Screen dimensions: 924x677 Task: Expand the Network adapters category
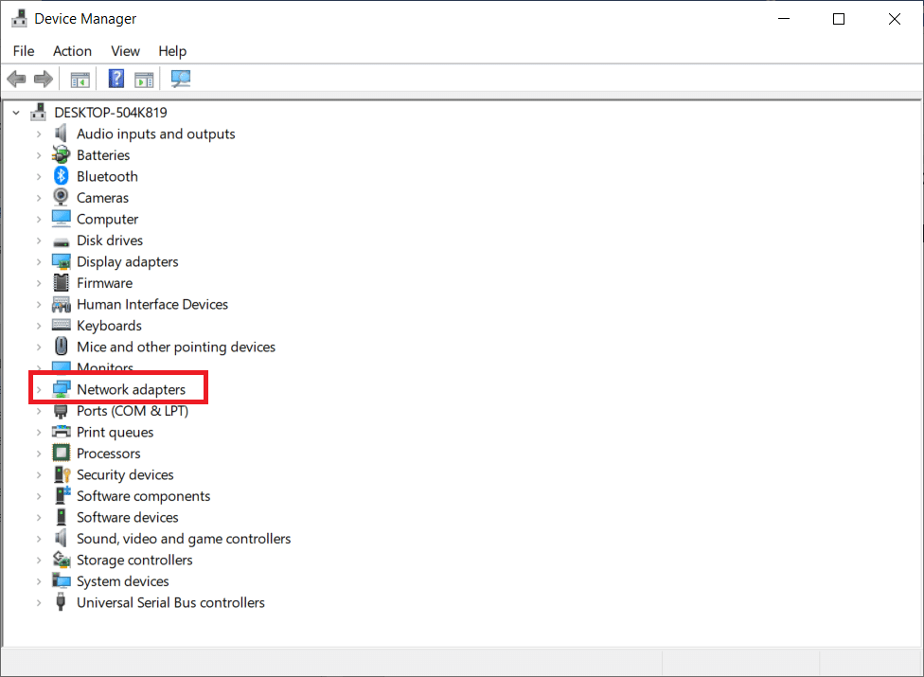tap(39, 389)
